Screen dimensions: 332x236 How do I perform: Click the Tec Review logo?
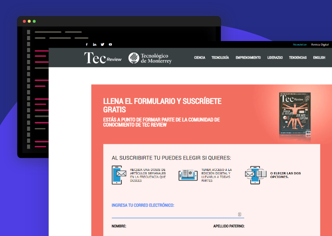[x=103, y=58]
